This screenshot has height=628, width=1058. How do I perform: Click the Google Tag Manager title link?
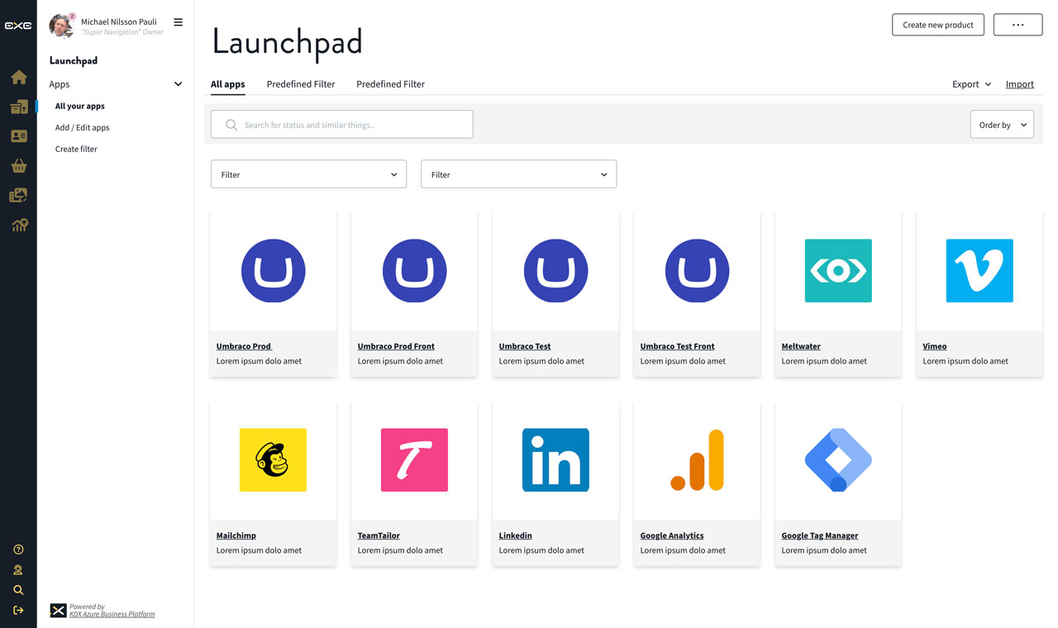coord(820,535)
